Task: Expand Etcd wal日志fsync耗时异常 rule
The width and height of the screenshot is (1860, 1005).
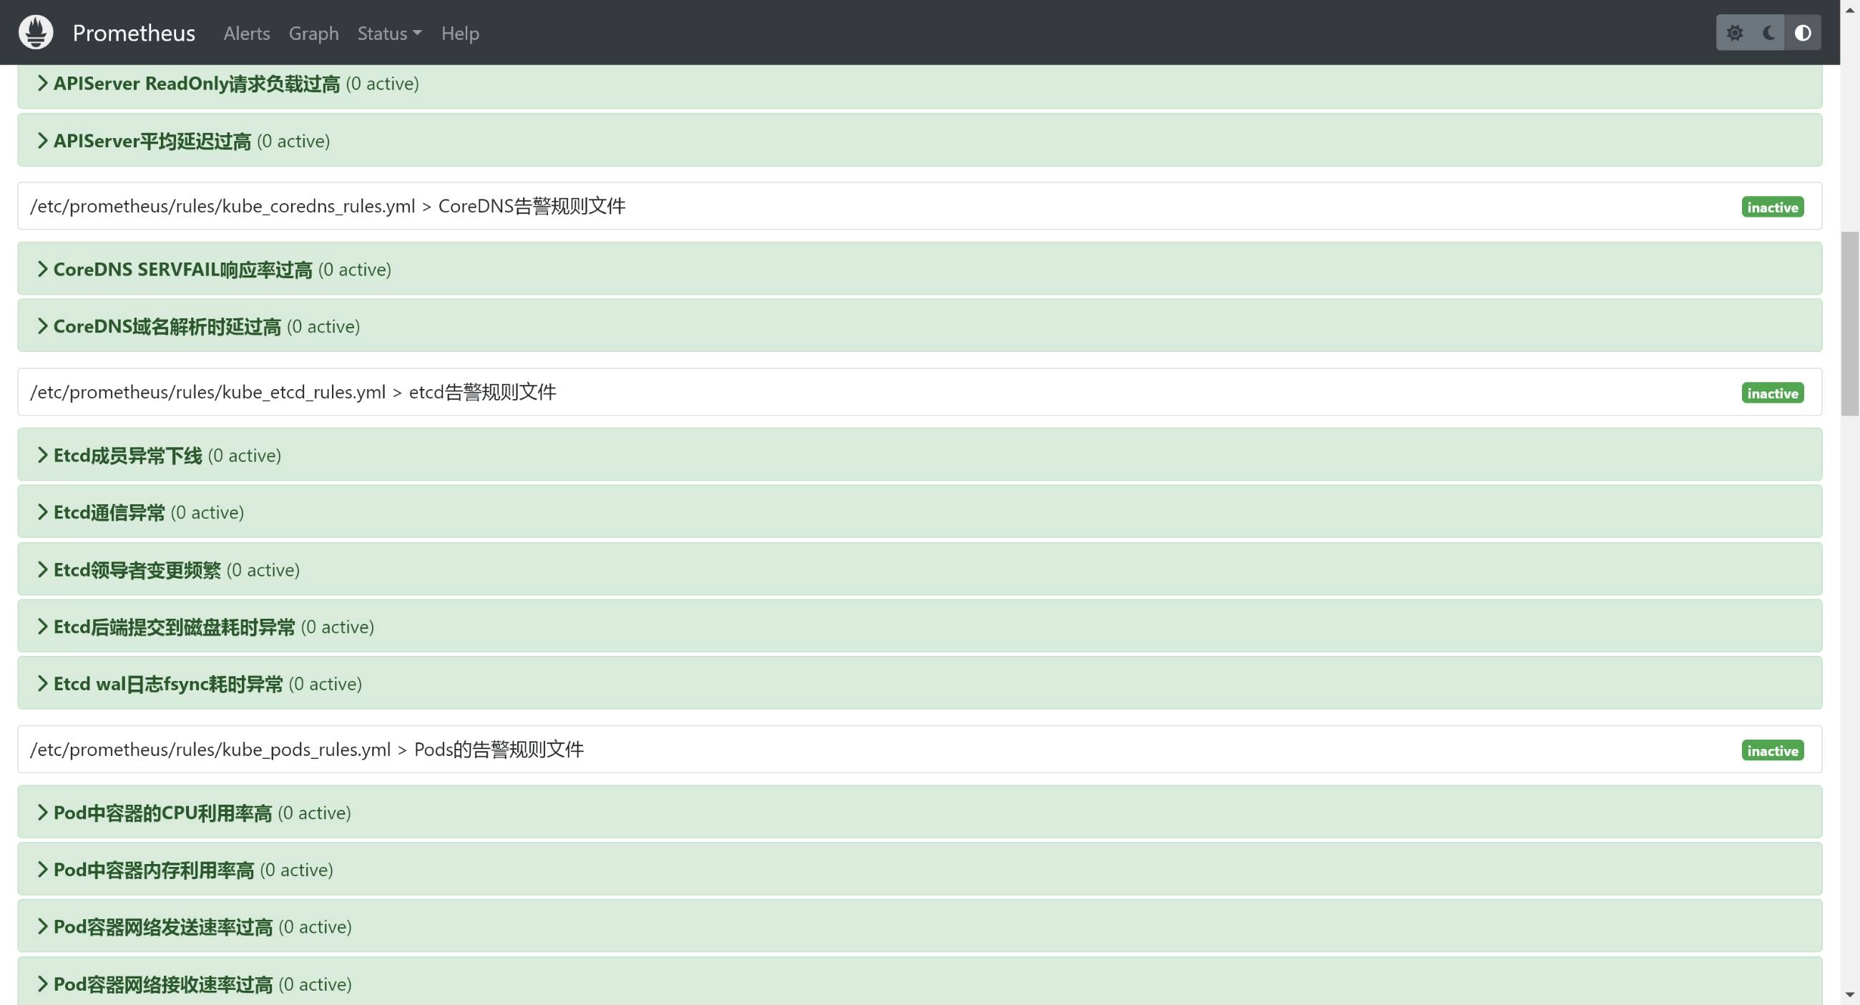Action: pos(167,684)
